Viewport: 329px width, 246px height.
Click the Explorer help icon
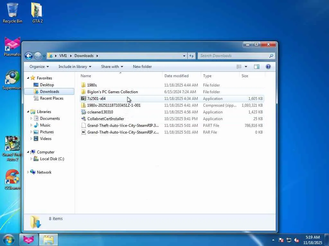click(x=268, y=67)
